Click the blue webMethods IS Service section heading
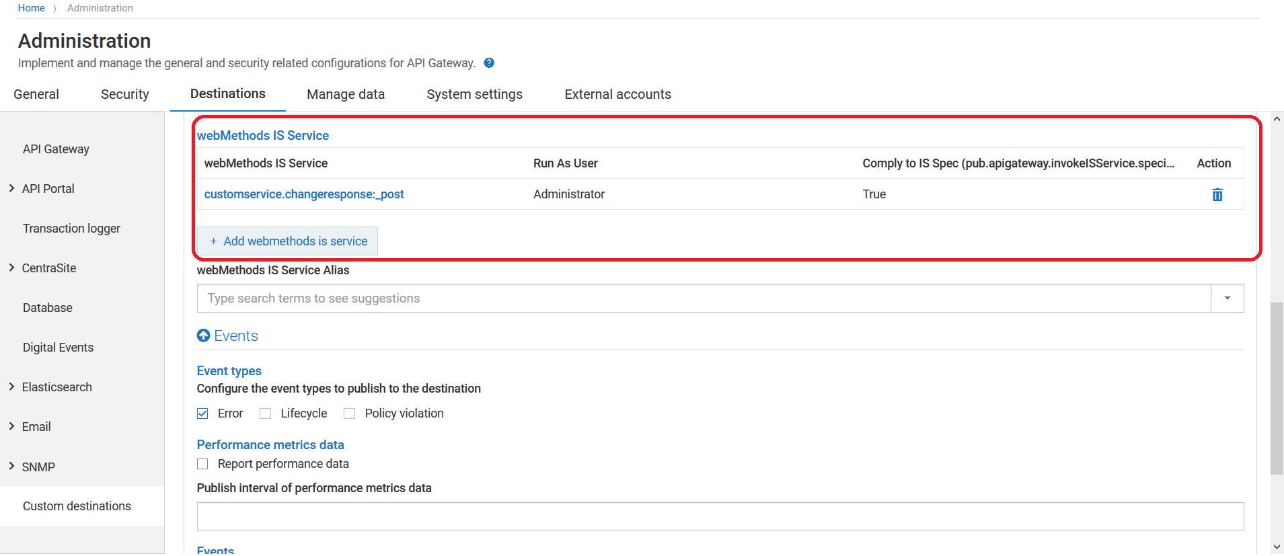Viewport: 1284px width, 556px height. [263, 136]
